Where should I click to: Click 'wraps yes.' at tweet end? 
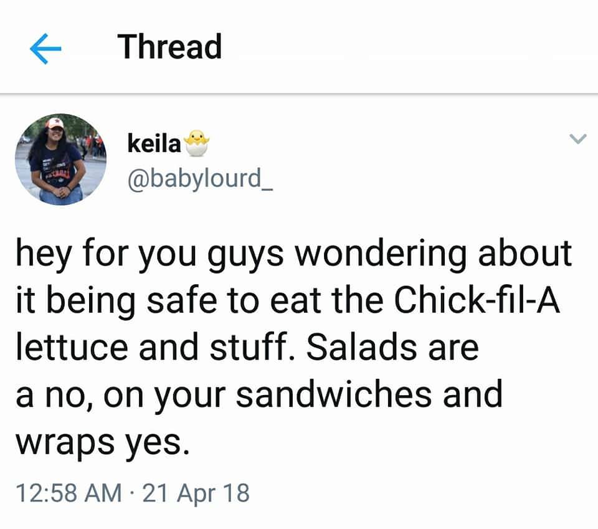click(103, 442)
